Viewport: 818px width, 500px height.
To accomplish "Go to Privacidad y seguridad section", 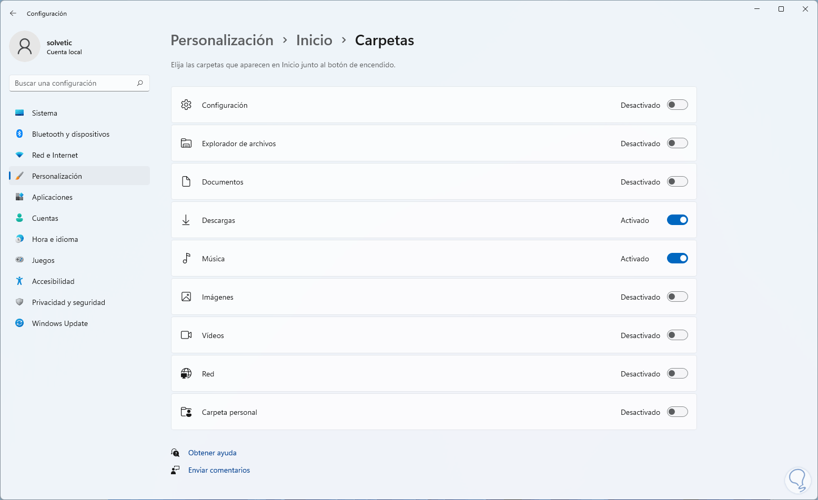I will tap(68, 302).
